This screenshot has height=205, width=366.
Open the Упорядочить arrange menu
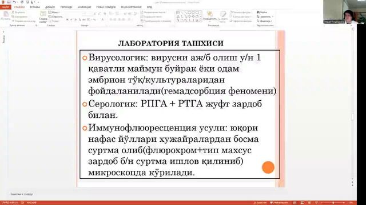(x=210, y=17)
